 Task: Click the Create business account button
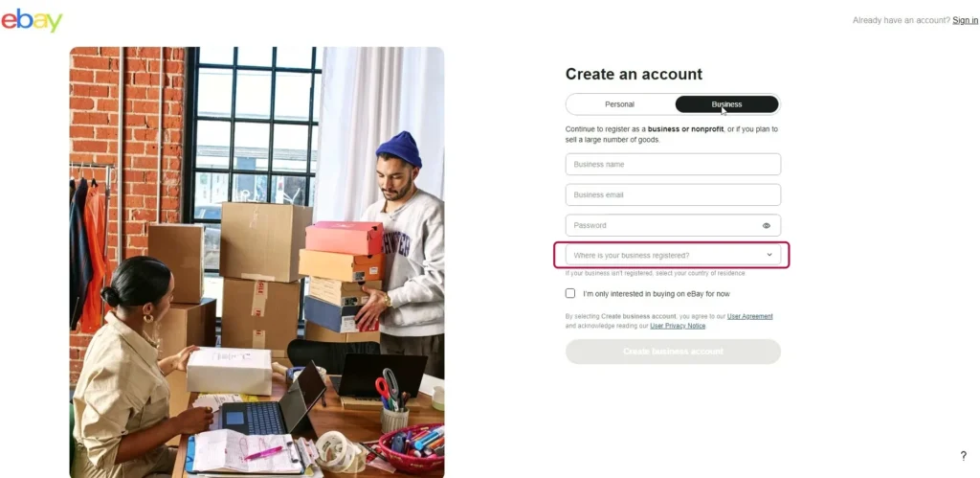[x=673, y=352]
